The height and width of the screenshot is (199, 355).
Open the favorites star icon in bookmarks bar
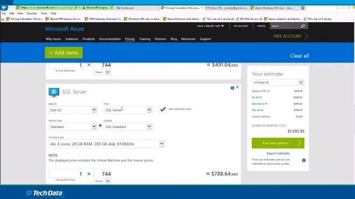coord(3,19)
